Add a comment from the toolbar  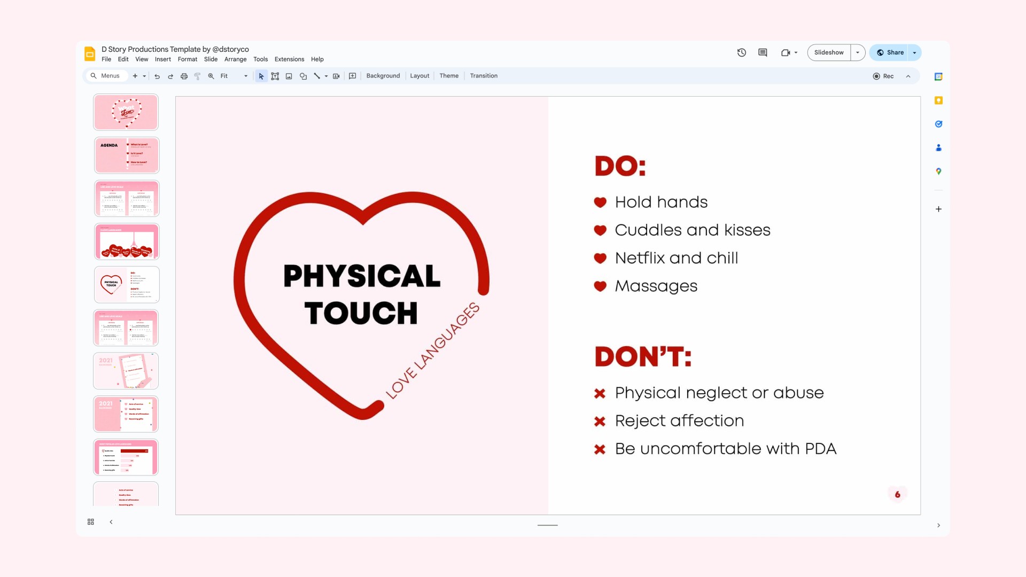353,76
